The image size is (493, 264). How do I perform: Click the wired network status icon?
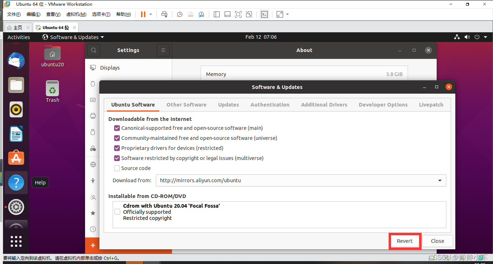click(x=457, y=37)
